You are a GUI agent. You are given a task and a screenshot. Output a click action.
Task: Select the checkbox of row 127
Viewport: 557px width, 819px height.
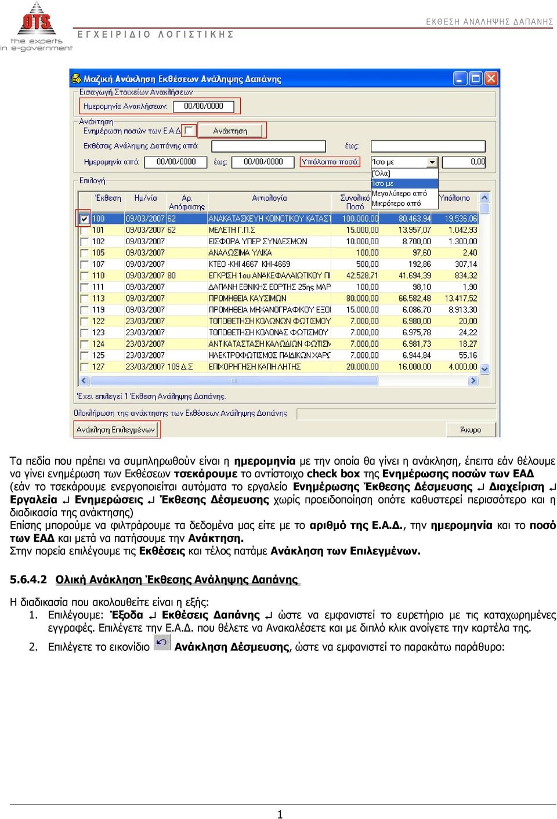pyautogui.click(x=85, y=367)
